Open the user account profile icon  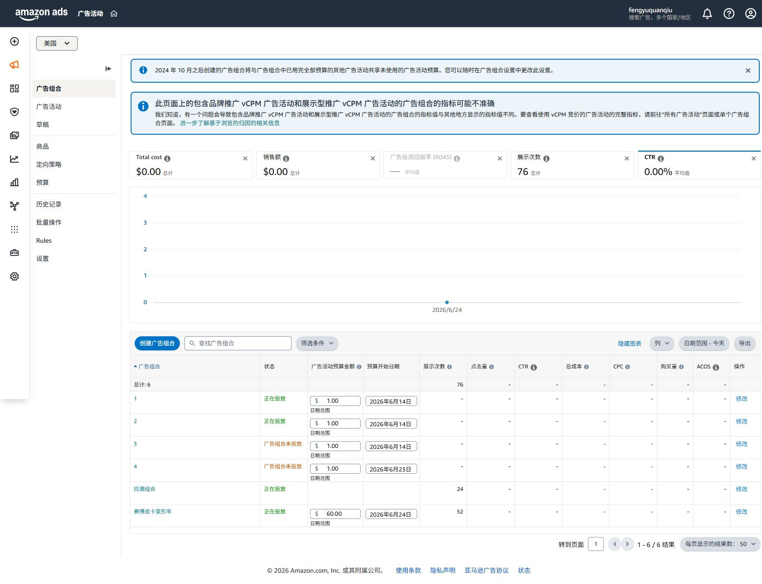[x=751, y=14]
